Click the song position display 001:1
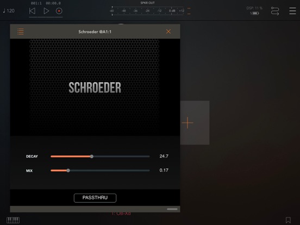 pos(36,3)
